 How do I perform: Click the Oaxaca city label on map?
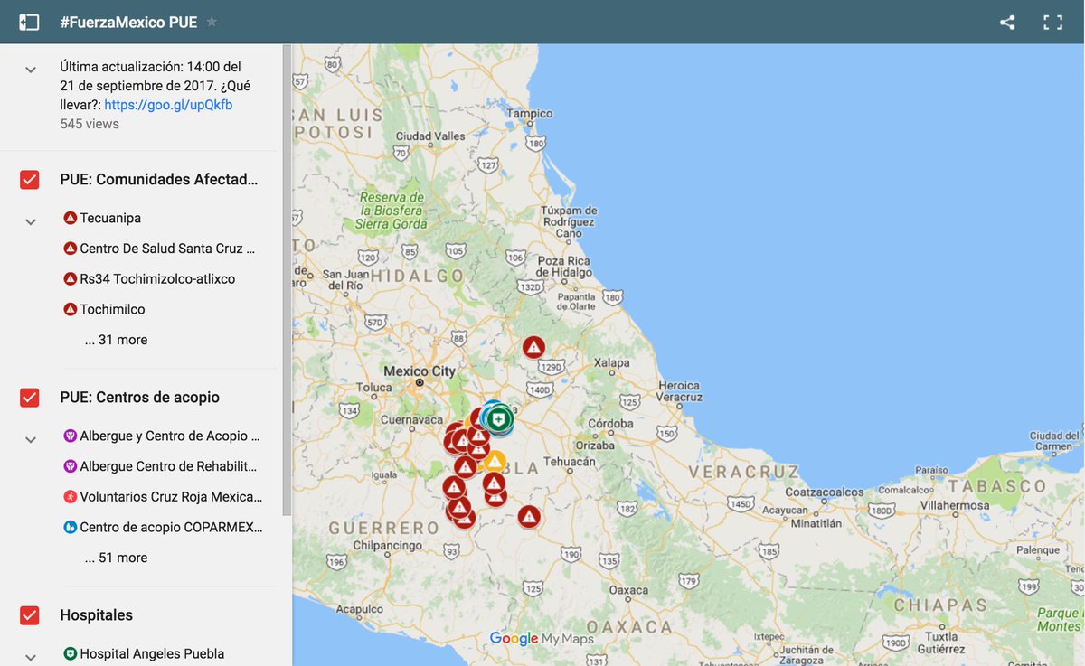628,590
